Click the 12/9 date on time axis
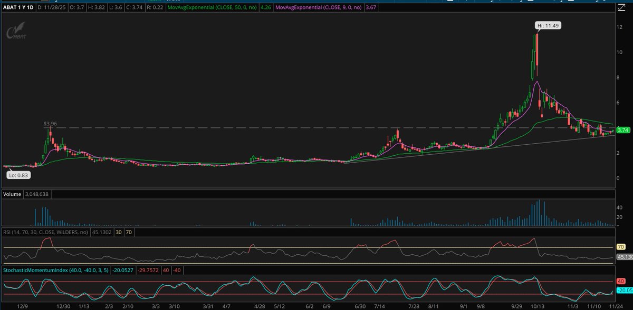This screenshot has width=633, height=310. [23, 305]
